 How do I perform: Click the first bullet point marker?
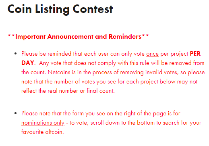coord(16,54)
